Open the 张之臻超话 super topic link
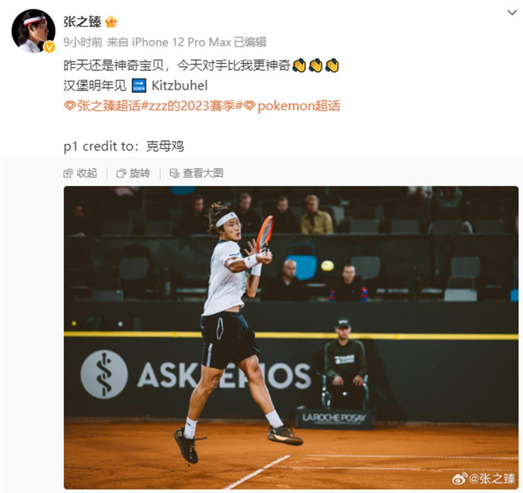The width and height of the screenshot is (523, 493). coord(109,106)
